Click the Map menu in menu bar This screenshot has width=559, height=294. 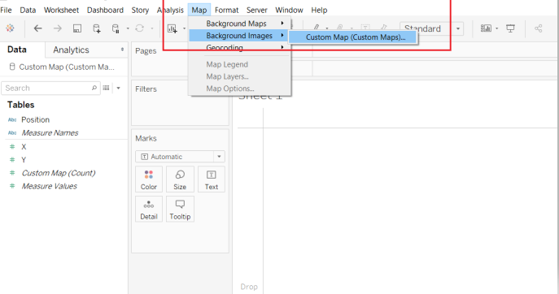point(199,10)
